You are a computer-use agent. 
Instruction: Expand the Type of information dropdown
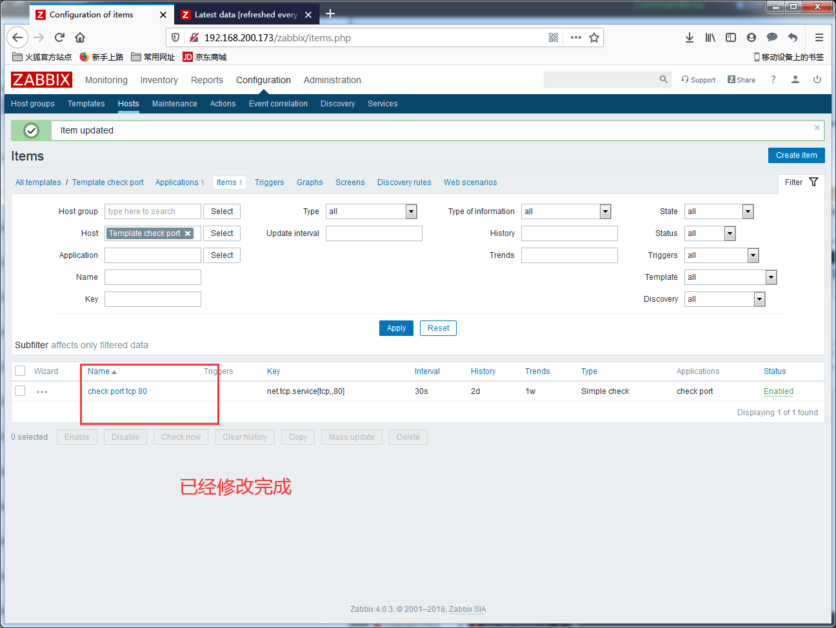566,211
